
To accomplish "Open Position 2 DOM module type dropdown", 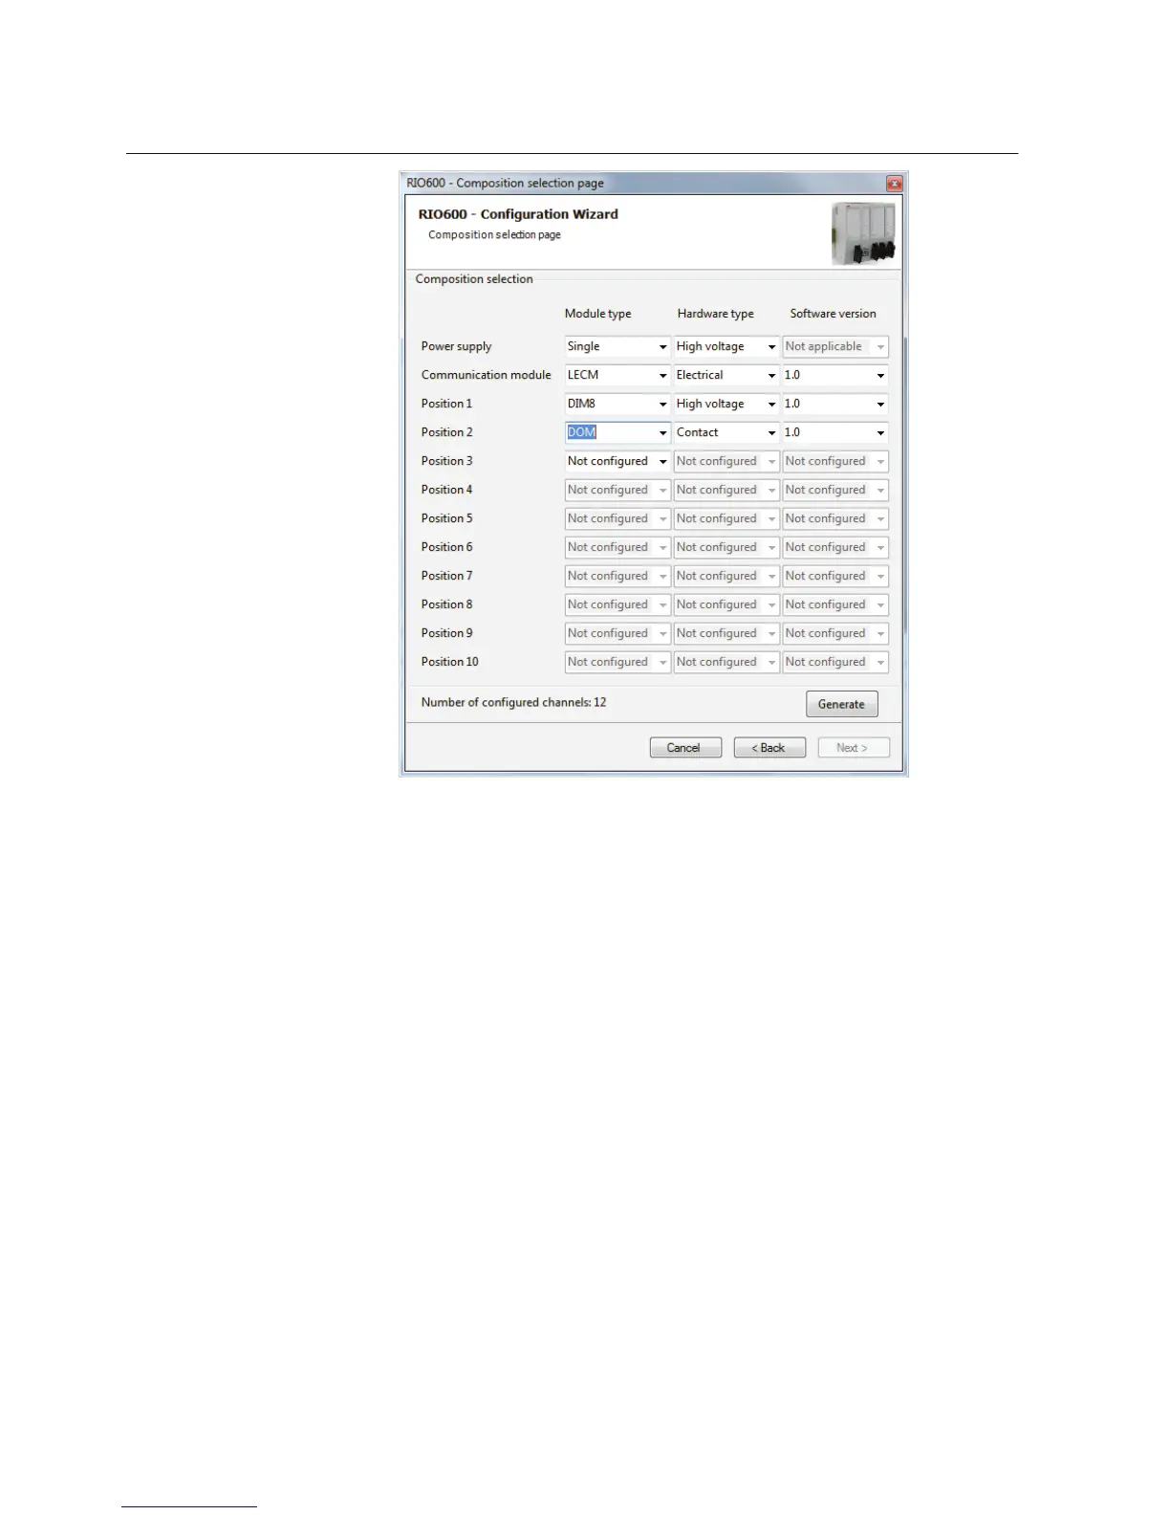I will 617,432.
